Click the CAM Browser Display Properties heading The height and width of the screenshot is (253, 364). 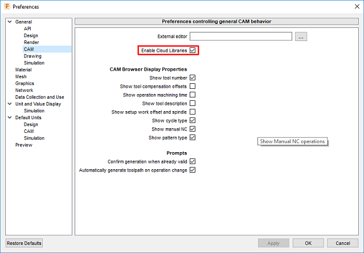coord(148,69)
